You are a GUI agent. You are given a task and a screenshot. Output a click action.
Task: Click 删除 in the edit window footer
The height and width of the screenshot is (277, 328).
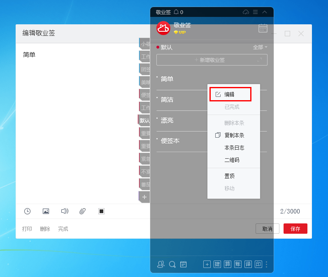click(45, 229)
